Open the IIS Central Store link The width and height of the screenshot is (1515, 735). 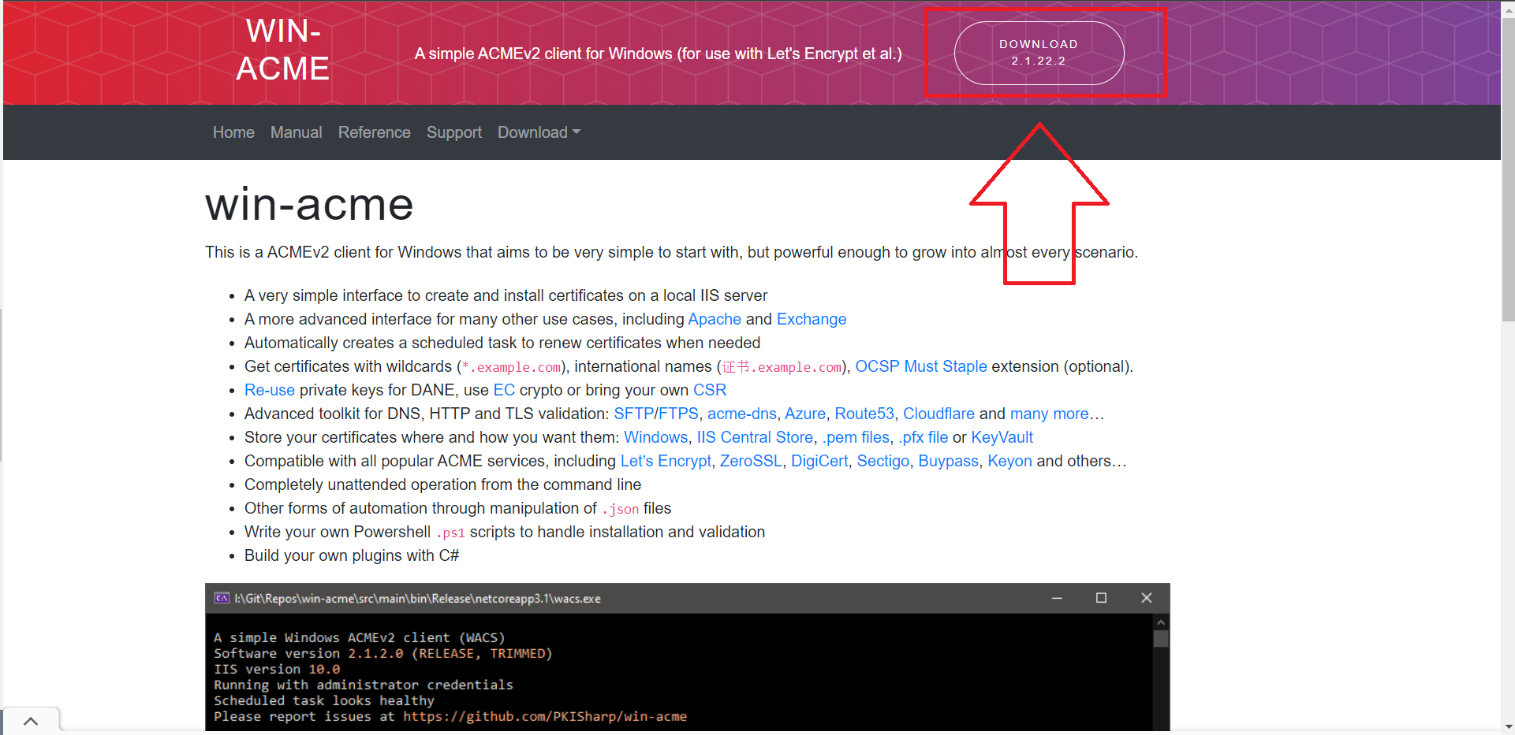755,437
